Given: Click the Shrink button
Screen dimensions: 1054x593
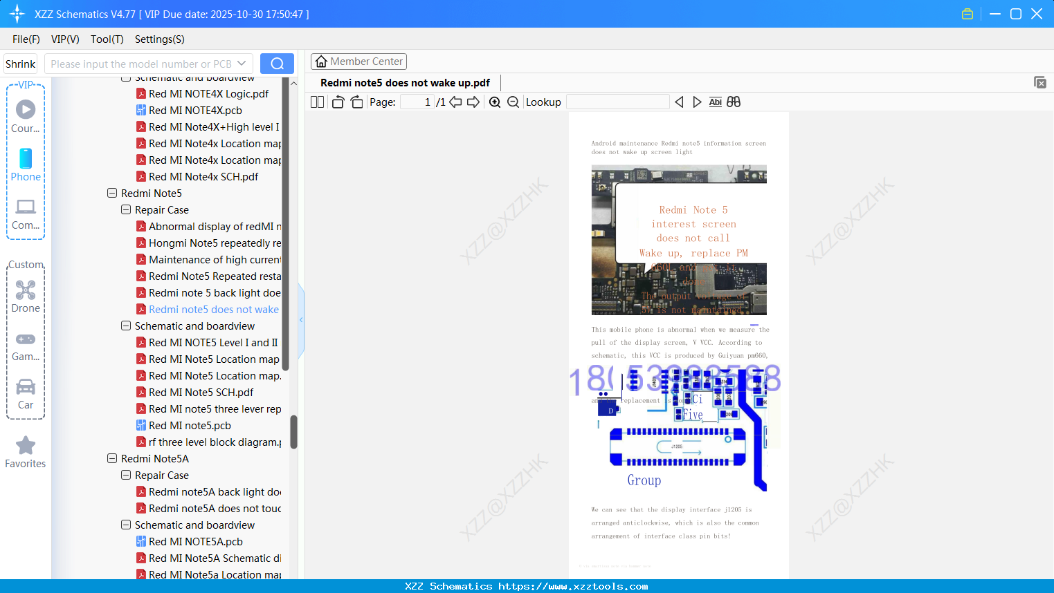Looking at the screenshot, I should click(21, 64).
